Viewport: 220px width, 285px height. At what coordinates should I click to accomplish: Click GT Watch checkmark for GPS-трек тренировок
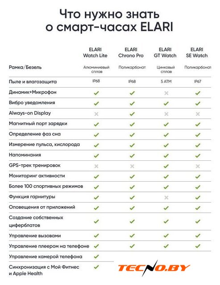[x=166, y=166]
